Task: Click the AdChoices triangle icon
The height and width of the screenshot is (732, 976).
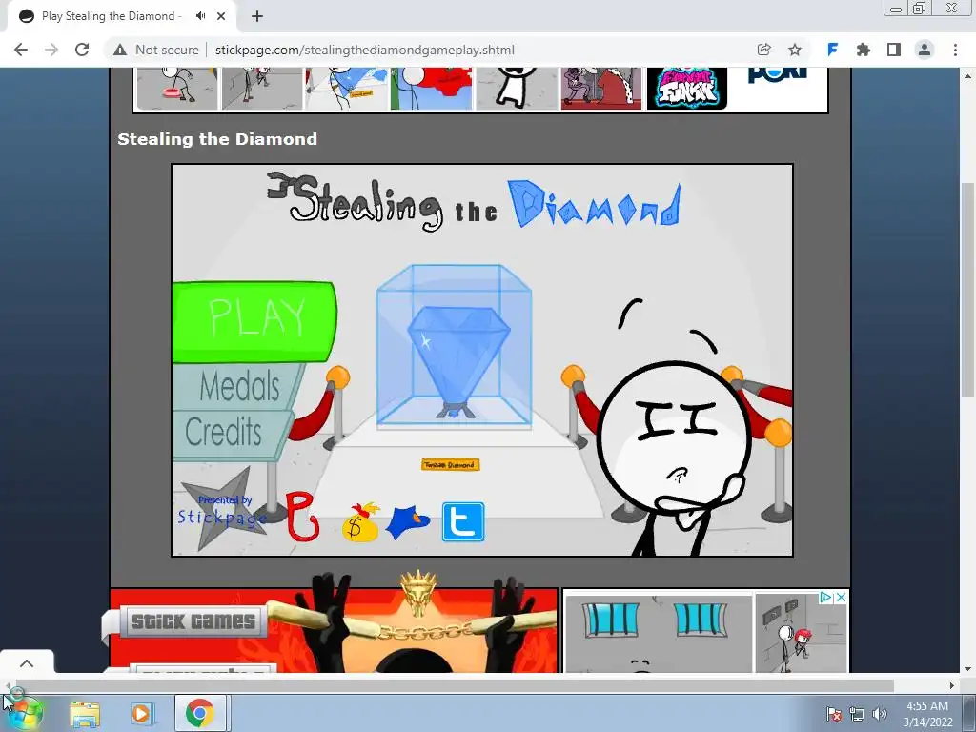Action: tap(826, 597)
